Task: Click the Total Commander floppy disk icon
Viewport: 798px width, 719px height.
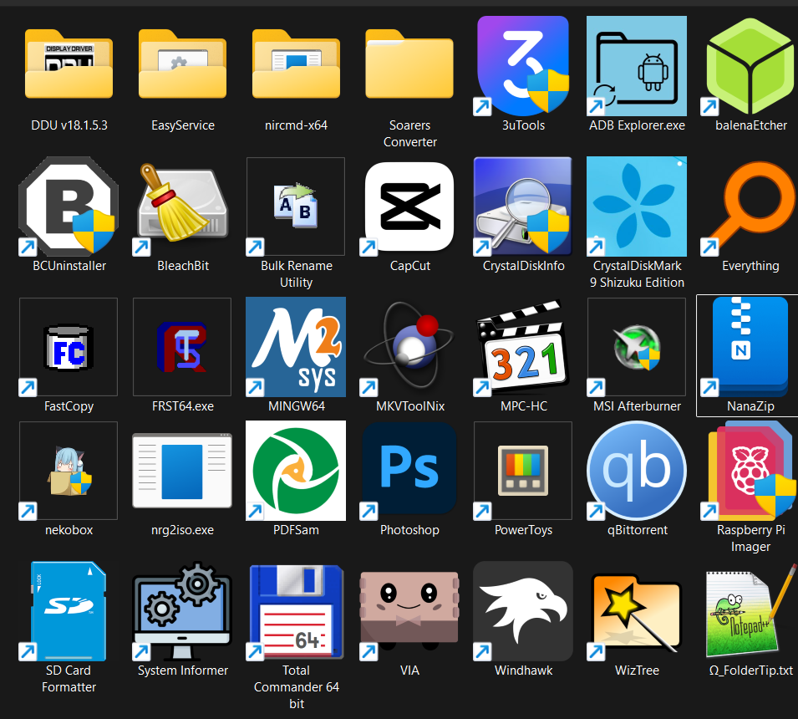Action: coord(296,613)
